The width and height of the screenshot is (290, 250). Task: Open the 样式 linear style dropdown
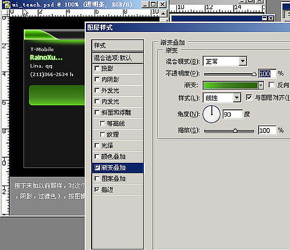click(x=237, y=98)
